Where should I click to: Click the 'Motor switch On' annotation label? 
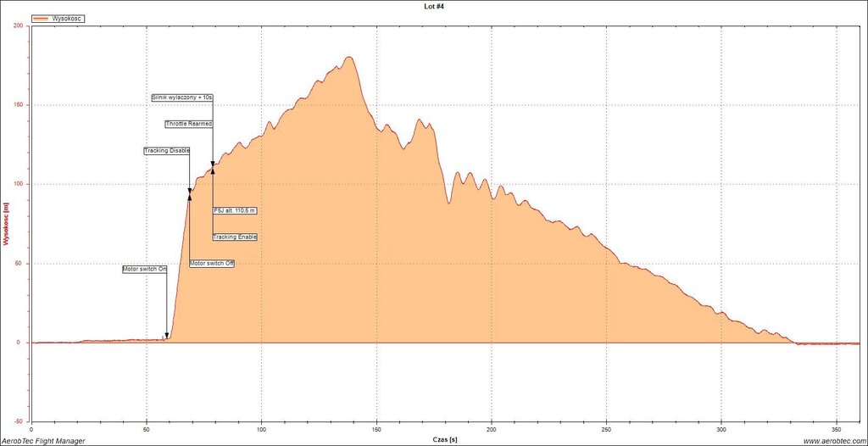(x=145, y=269)
